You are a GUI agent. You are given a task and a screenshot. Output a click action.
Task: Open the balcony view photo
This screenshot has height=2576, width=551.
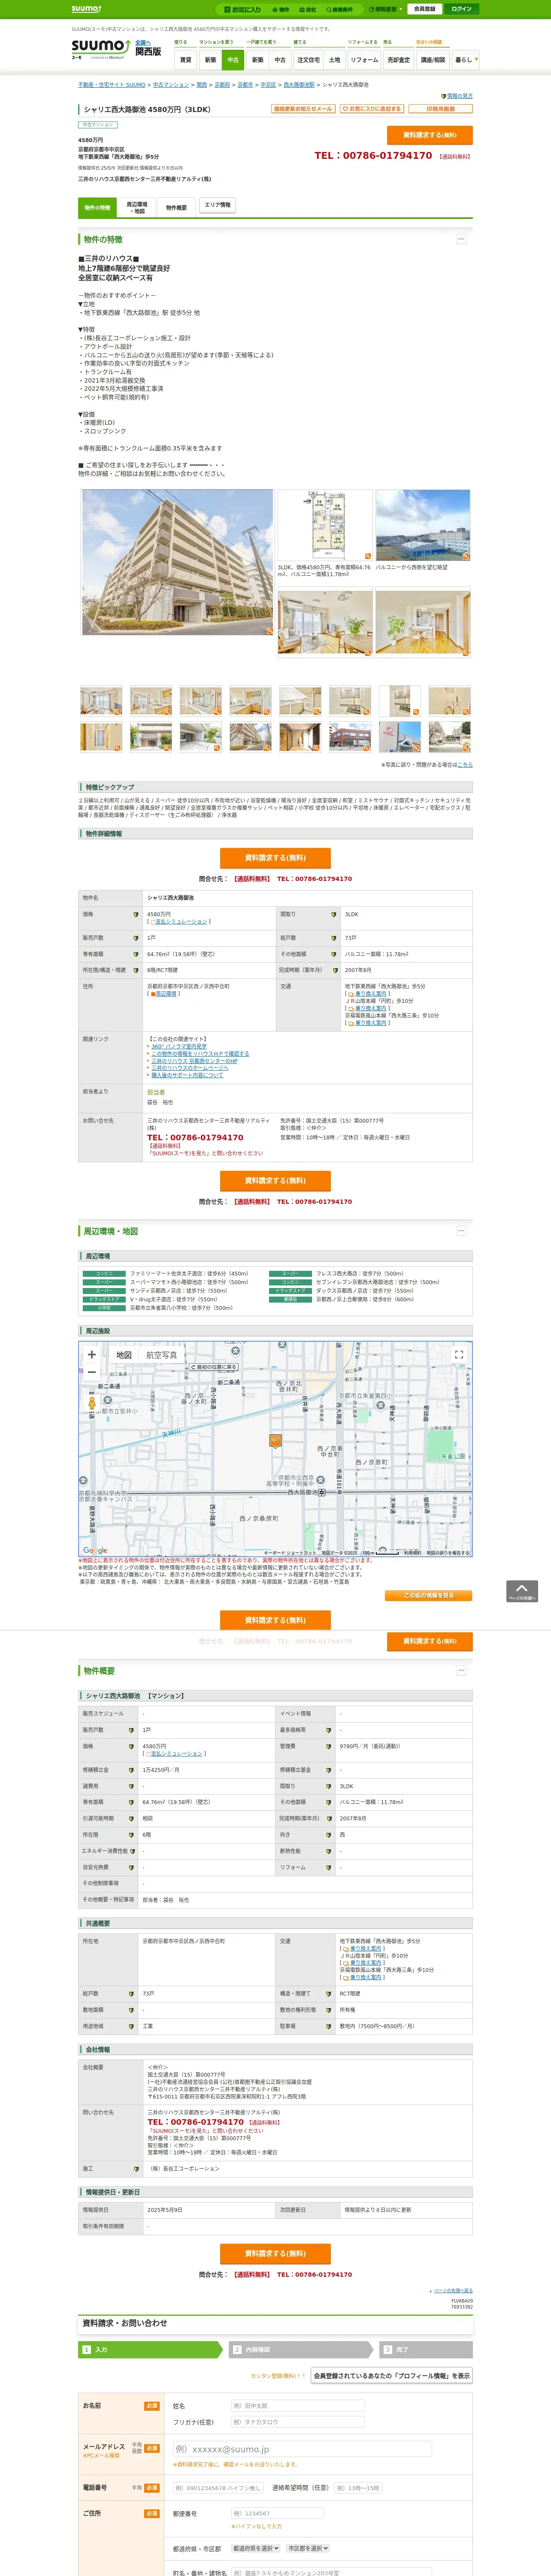423,526
